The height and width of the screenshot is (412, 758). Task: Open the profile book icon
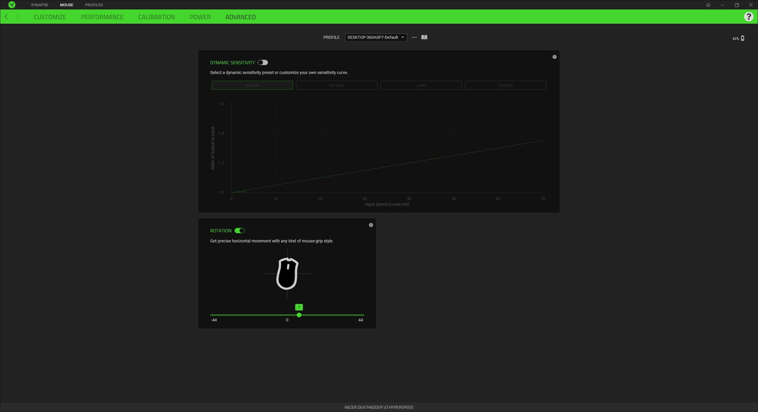point(424,37)
